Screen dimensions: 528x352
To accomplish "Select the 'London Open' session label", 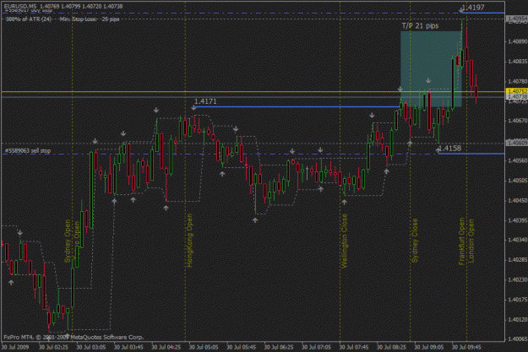I will 471,241.
